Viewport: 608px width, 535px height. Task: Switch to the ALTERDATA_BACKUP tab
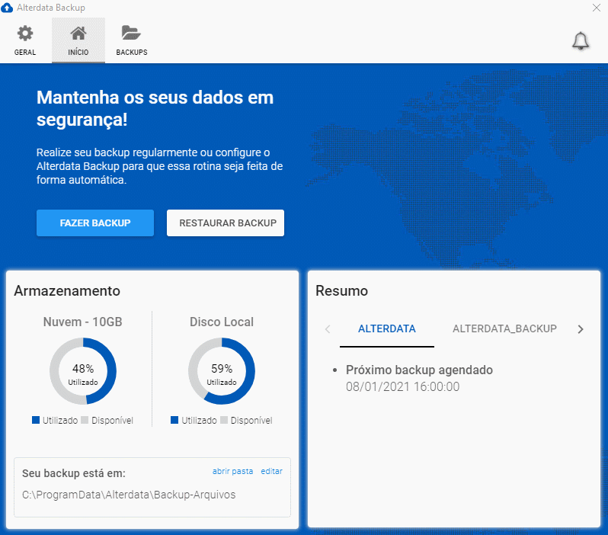click(x=504, y=329)
